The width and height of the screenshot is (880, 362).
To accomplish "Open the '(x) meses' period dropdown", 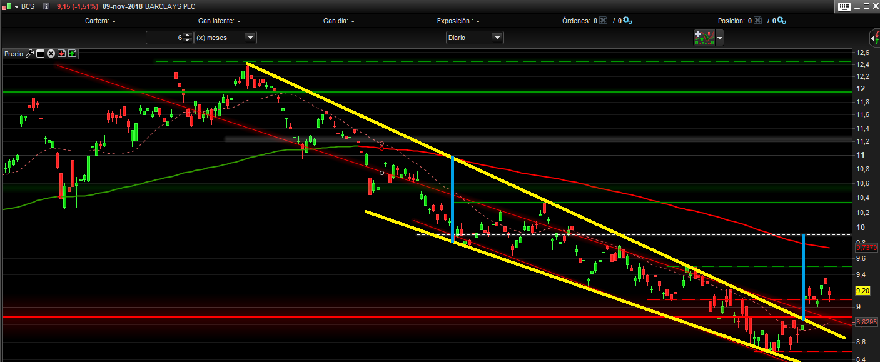I will pos(225,38).
